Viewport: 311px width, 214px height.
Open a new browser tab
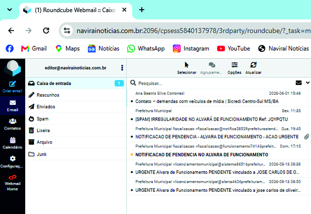pyautogui.click(x=142, y=10)
